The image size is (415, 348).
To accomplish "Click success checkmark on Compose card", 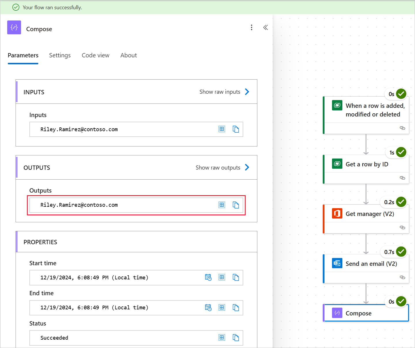I will pyautogui.click(x=401, y=301).
